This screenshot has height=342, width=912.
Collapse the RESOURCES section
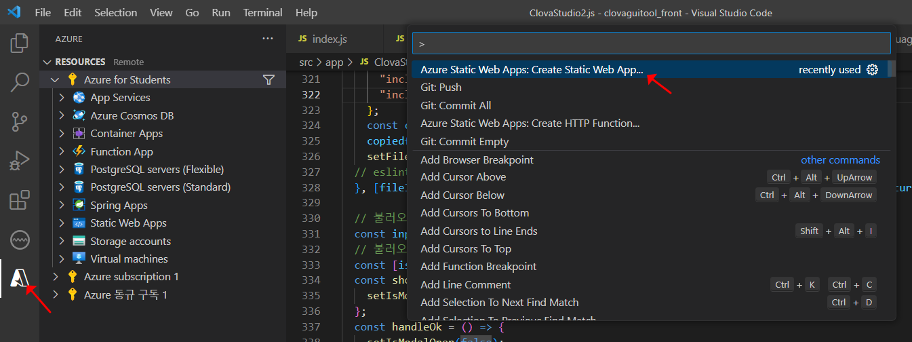tap(47, 62)
